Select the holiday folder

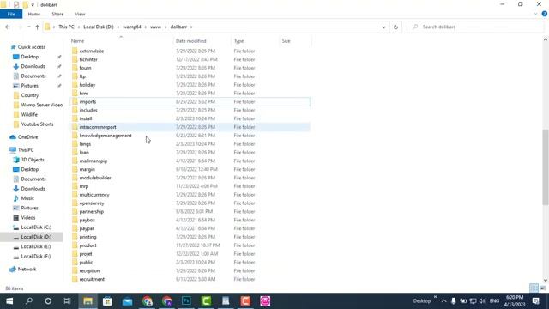point(87,85)
